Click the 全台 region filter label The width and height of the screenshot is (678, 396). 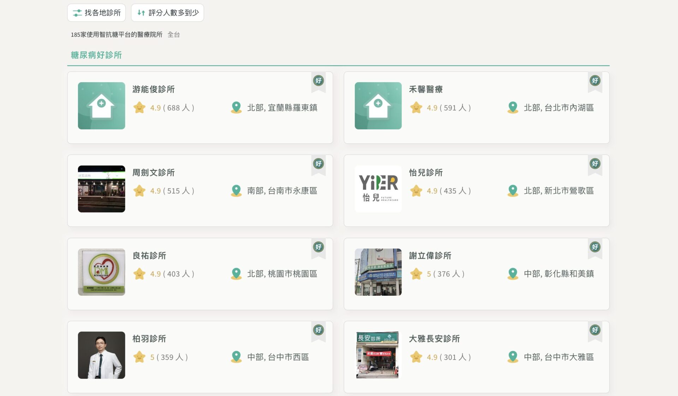click(x=173, y=35)
